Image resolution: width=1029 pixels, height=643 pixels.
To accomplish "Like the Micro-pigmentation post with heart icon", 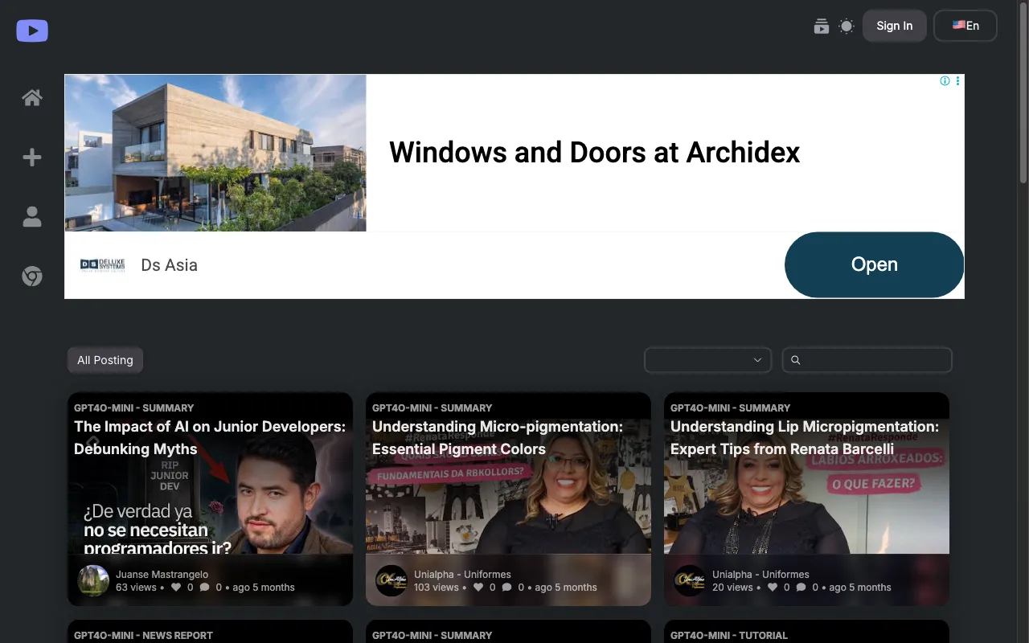I will (x=478, y=588).
